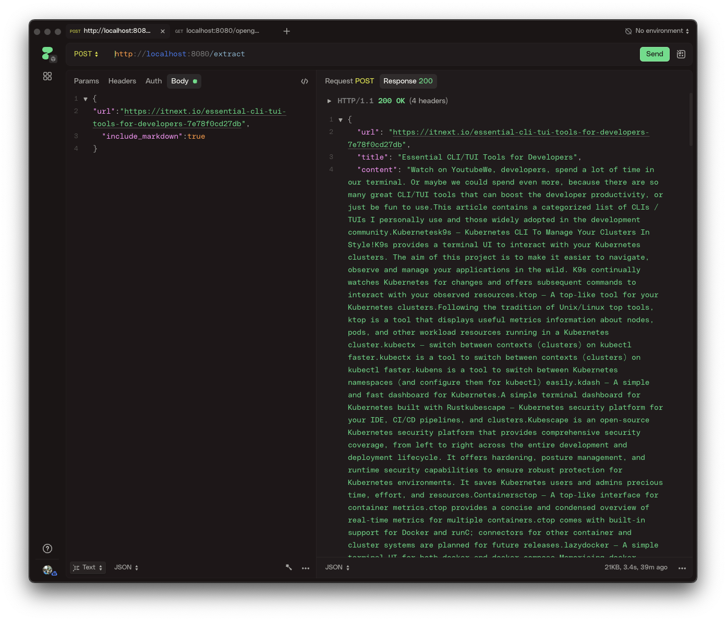Select the Response 200 tab

[x=408, y=81]
